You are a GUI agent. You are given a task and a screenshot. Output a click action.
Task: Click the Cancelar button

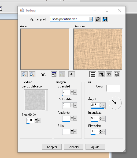coord(73,147)
